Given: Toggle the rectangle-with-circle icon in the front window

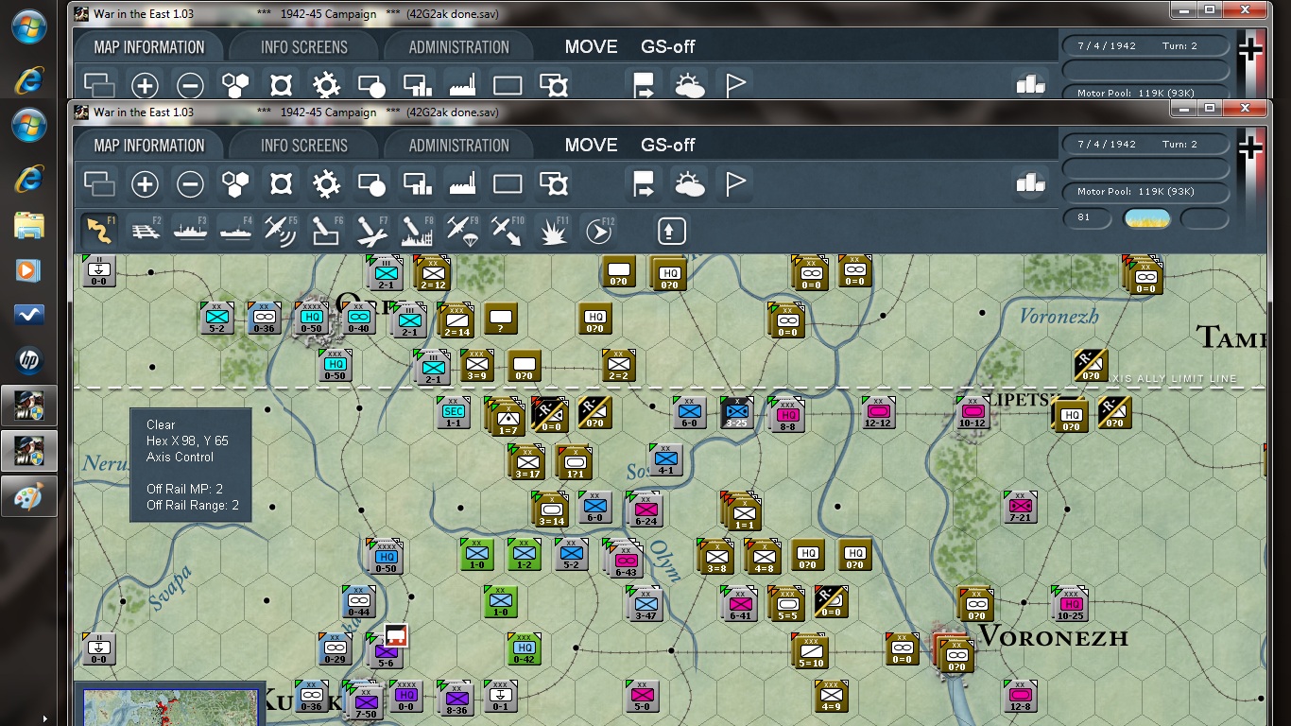Looking at the screenshot, I should pyautogui.click(x=371, y=183).
